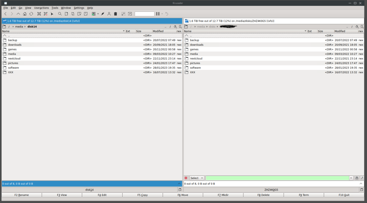Click the Select All dashed-box toolbar icon
This screenshot has width=367, height=203.
[x=123, y=14]
